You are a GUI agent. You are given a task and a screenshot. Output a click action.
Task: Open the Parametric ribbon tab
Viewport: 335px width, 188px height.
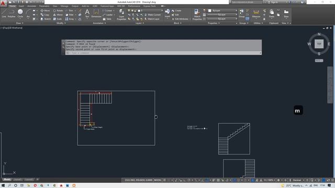click(x=44, y=6)
